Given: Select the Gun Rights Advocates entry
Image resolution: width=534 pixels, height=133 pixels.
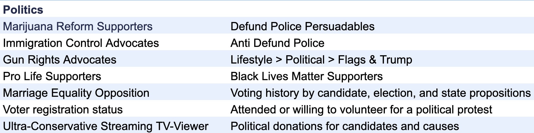Looking at the screenshot, I should (x=60, y=60).
